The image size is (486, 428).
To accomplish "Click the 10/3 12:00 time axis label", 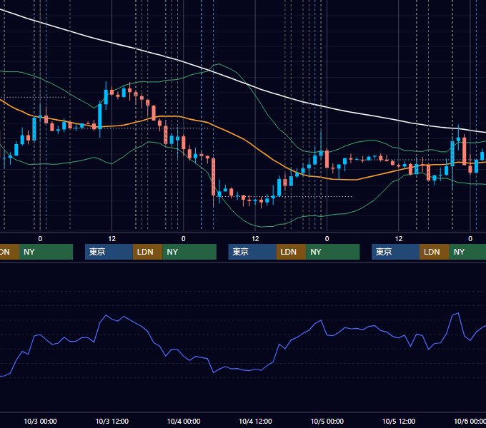I will 112,421.
